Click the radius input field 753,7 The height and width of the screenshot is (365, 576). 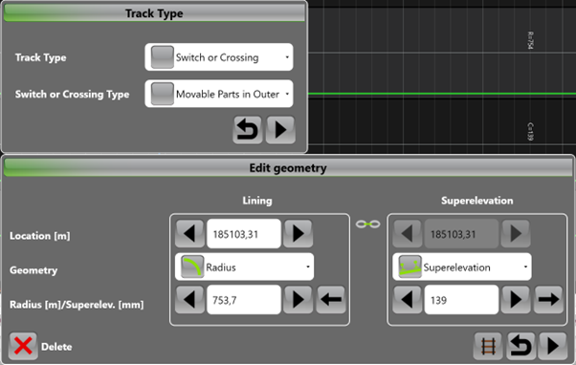tap(244, 300)
